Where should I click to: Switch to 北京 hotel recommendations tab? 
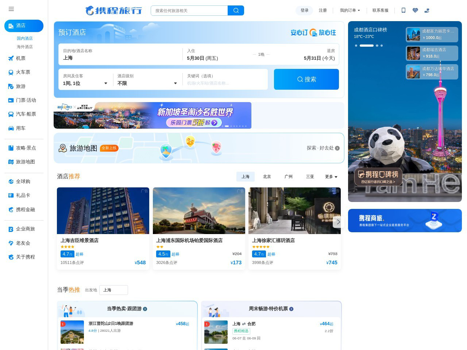pos(267,176)
